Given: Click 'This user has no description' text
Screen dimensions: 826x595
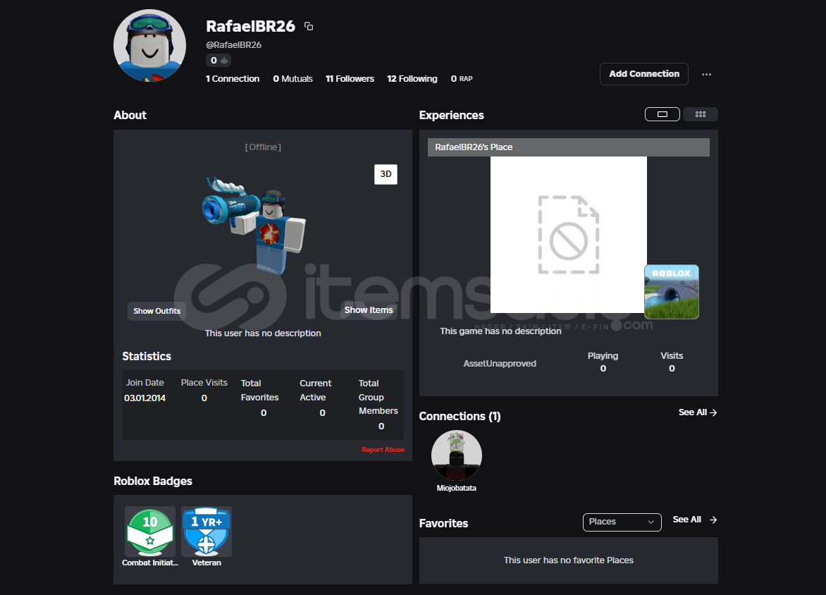Looking at the screenshot, I should coord(263,333).
